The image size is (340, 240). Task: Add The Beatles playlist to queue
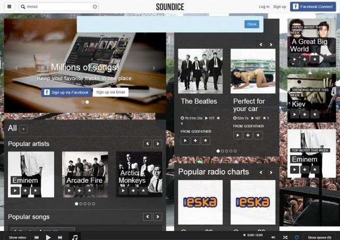(x=195, y=141)
